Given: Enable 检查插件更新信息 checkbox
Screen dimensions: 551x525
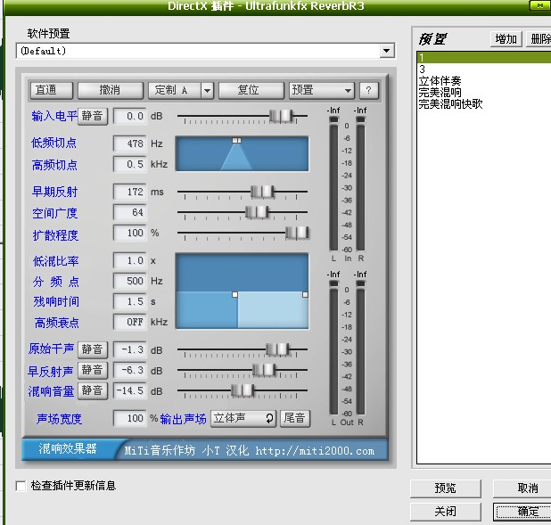Looking at the screenshot, I should (21, 486).
